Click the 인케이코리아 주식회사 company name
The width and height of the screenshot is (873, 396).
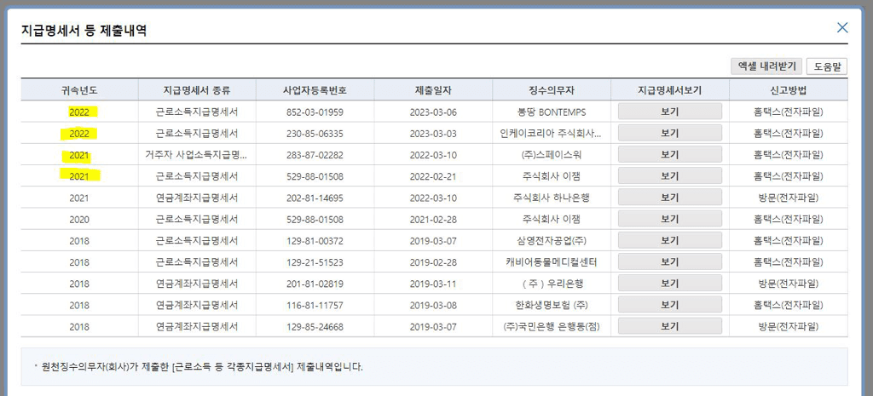(552, 134)
